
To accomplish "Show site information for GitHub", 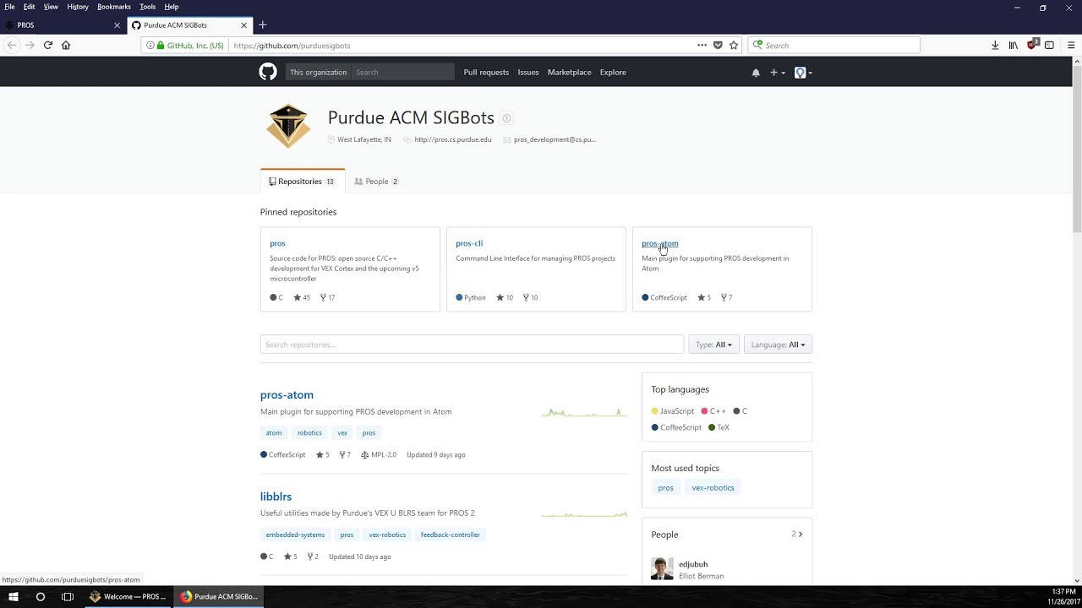I will coord(150,46).
